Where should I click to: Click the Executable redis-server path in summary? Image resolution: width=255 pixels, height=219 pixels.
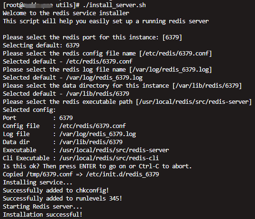coord(114,150)
